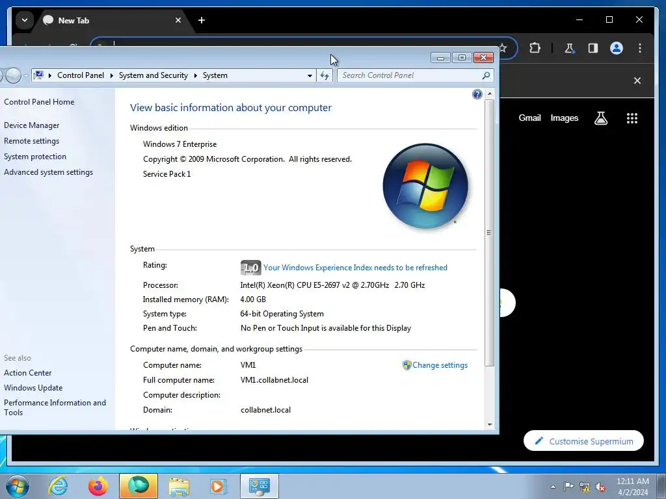
Task: Click the forward navigation arrow button
Action: (x=13, y=75)
